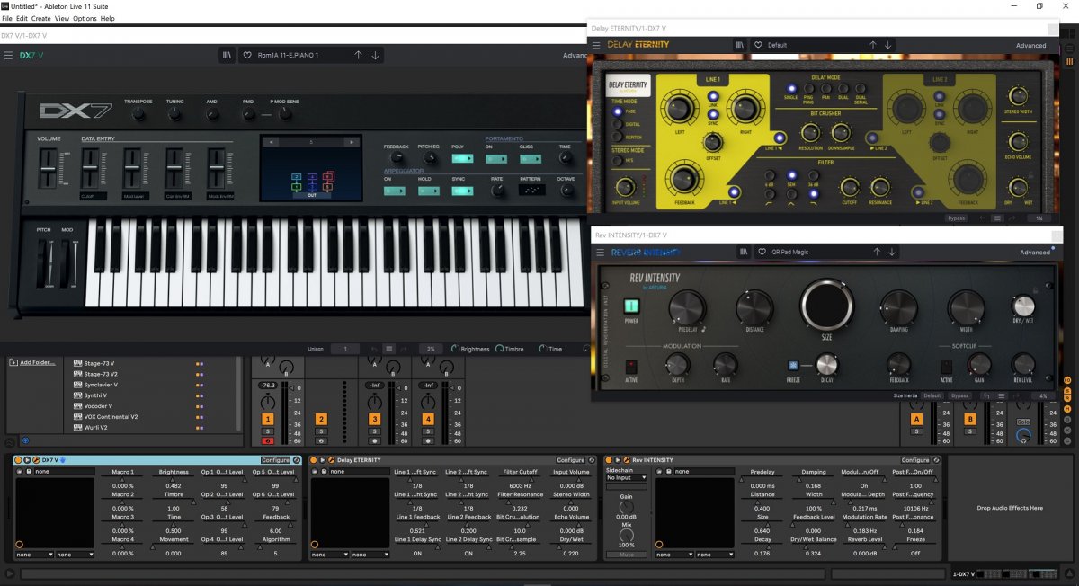1079x586 pixels.
Task: Open Rev INTENSITY preset library icon
Action: point(744,253)
